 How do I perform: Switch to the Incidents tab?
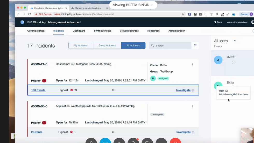click(x=59, y=31)
